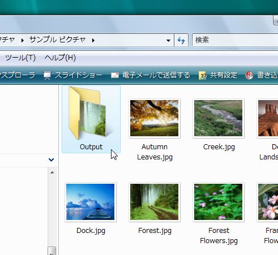Open the ツール(T) menu

pos(20,58)
